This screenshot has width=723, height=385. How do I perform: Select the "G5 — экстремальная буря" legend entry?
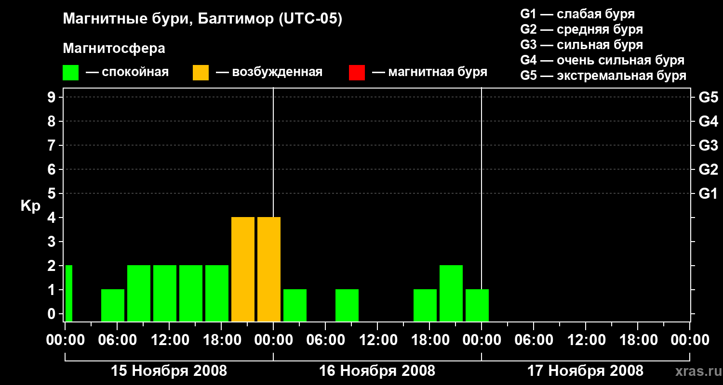click(603, 76)
